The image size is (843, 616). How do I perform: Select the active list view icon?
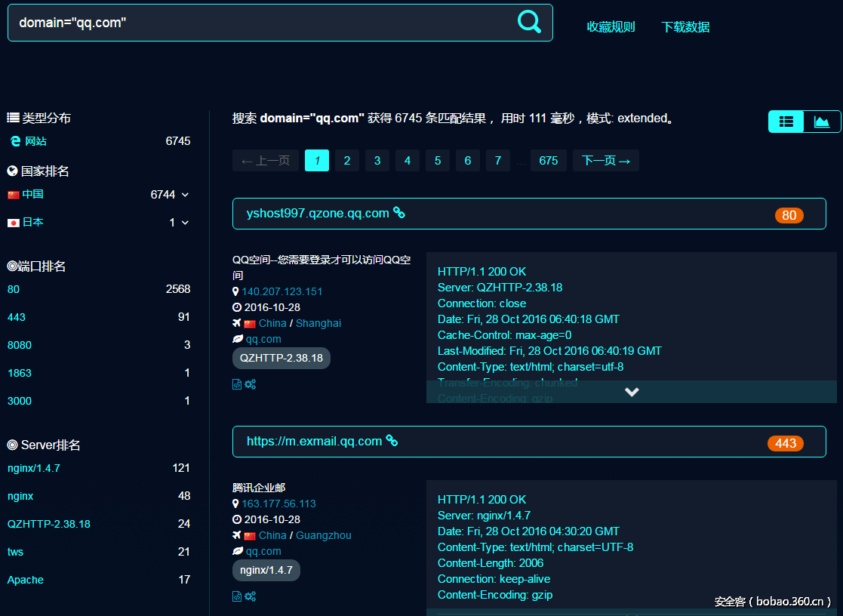[x=786, y=121]
